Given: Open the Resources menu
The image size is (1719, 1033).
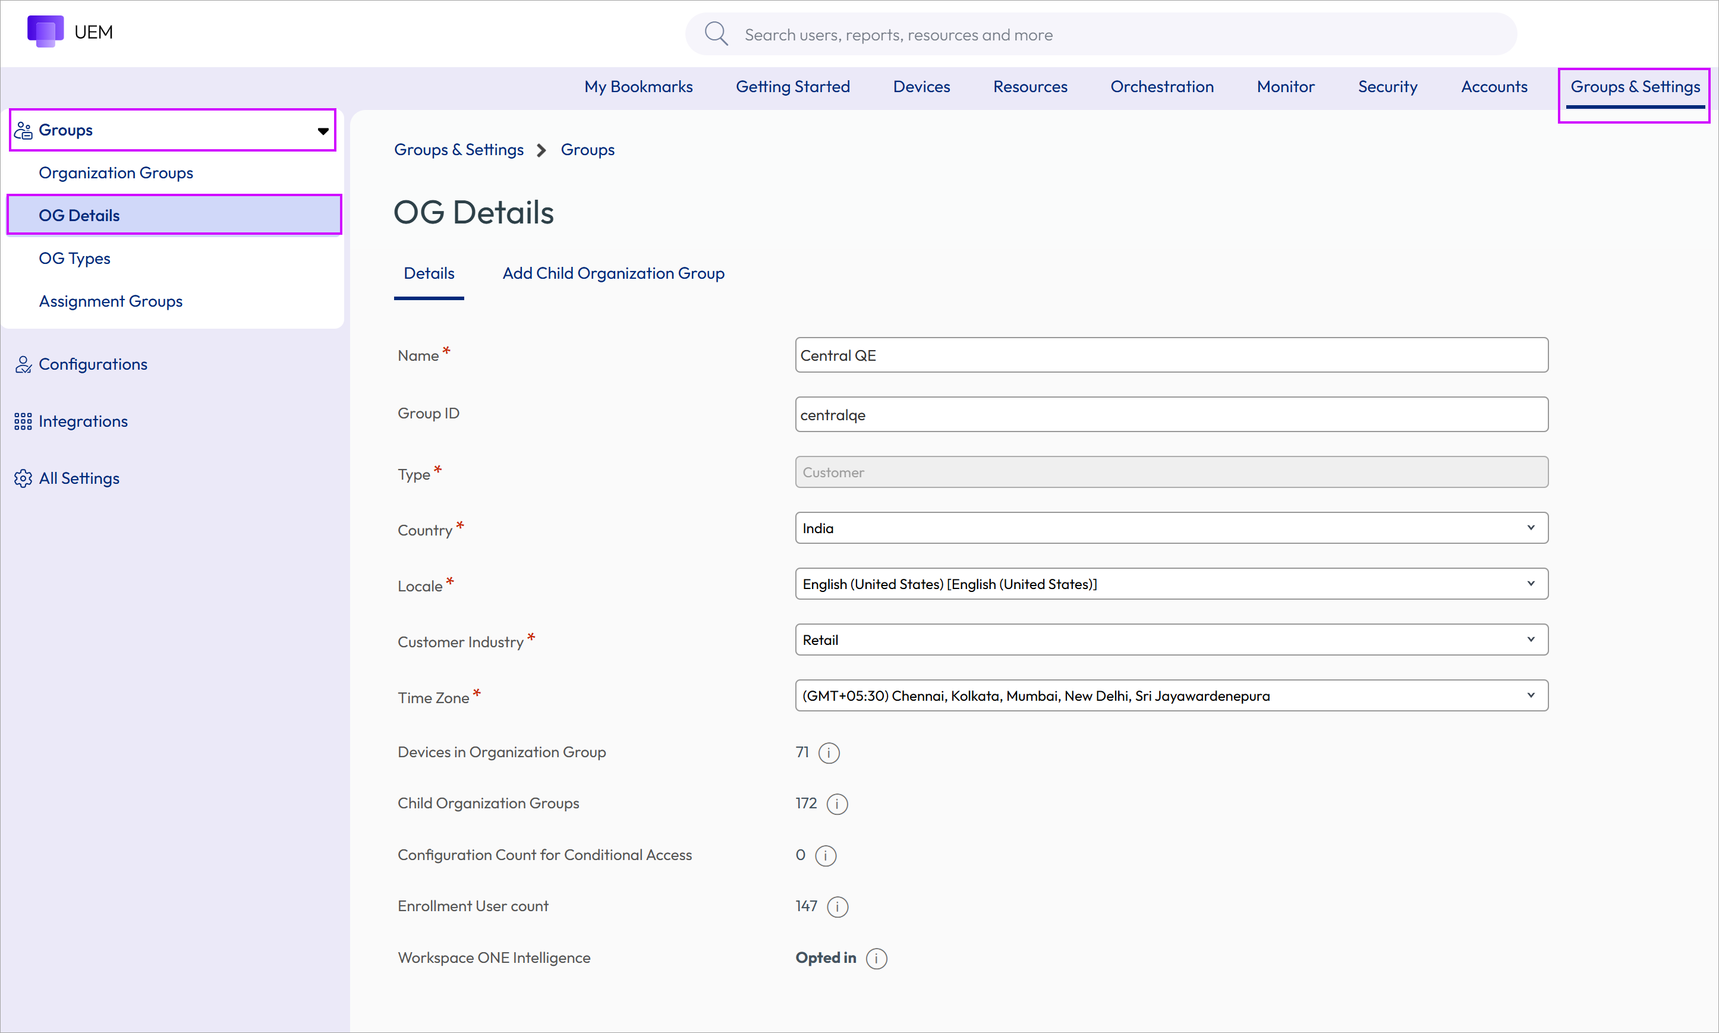Looking at the screenshot, I should coord(1030,86).
